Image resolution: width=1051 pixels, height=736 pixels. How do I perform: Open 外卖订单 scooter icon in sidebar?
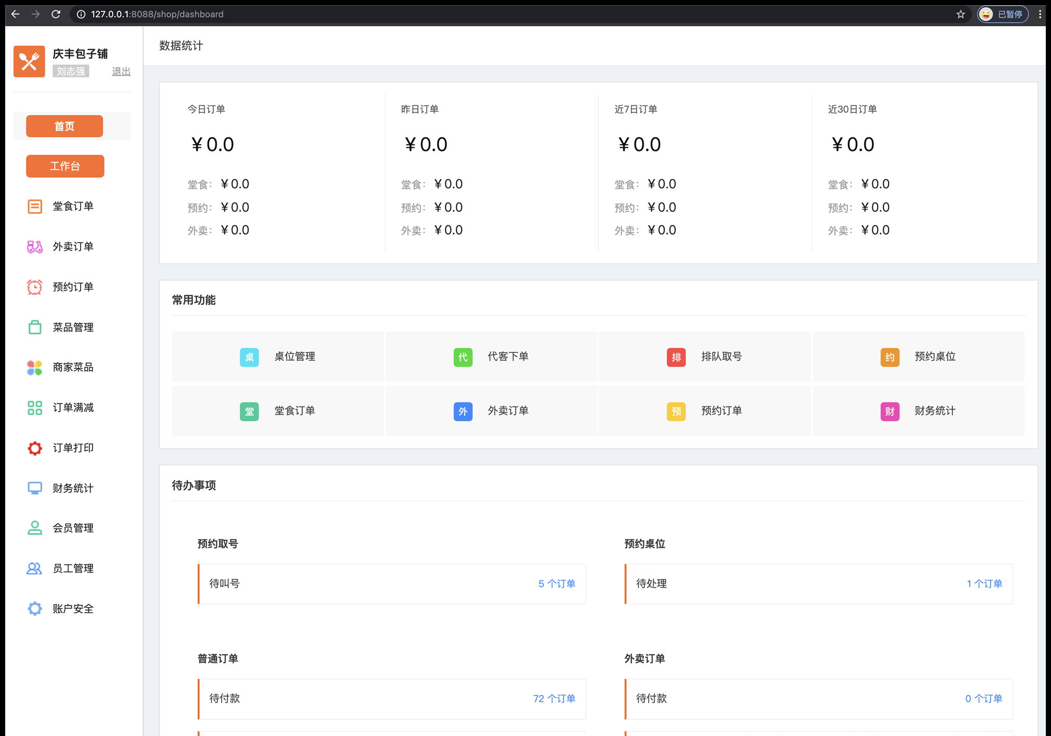34,247
